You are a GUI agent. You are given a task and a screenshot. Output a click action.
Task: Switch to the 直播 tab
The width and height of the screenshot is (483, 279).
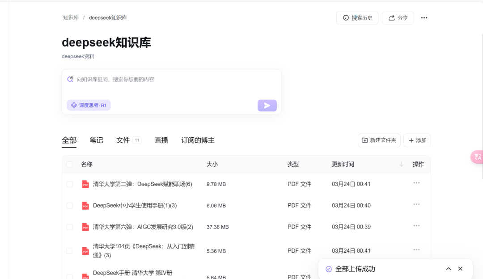tap(161, 140)
